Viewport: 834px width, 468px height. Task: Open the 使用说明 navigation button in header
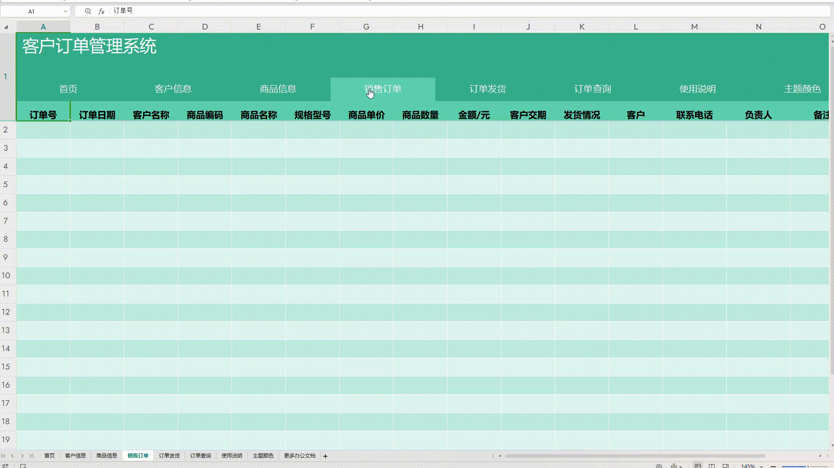click(x=698, y=89)
